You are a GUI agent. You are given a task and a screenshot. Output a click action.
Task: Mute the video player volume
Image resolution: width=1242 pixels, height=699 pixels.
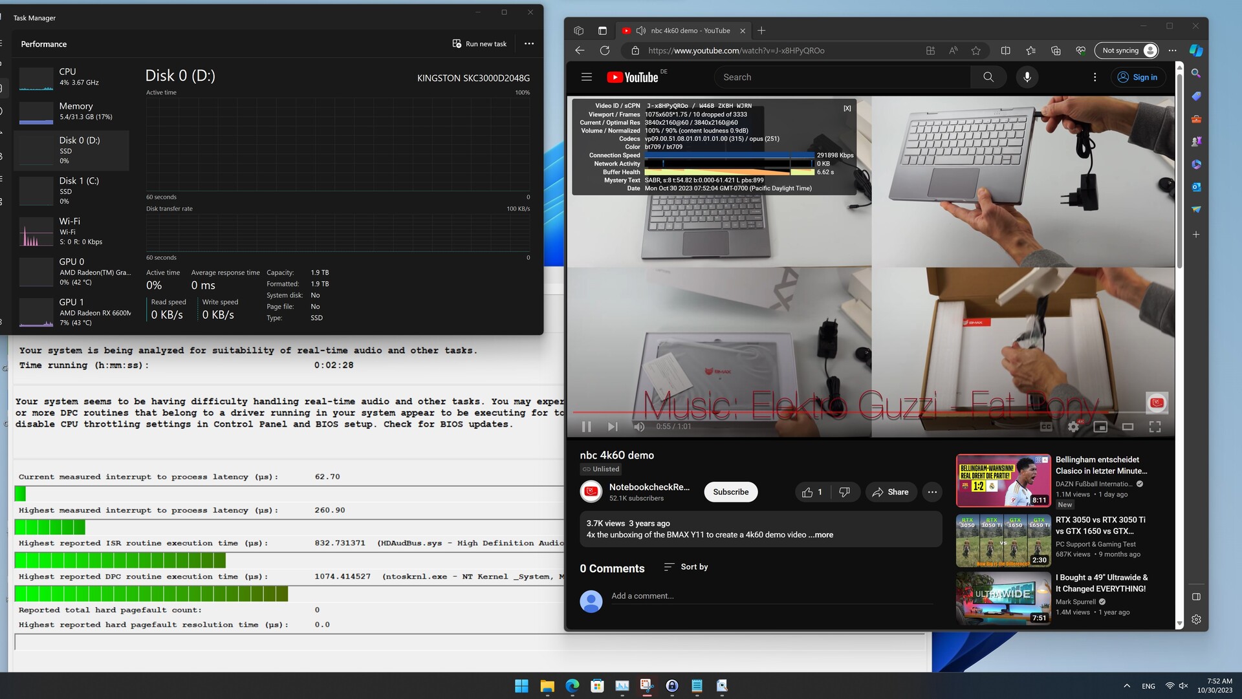tap(639, 427)
